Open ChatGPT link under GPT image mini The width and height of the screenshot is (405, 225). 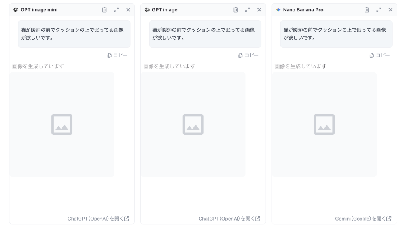(x=98, y=219)
